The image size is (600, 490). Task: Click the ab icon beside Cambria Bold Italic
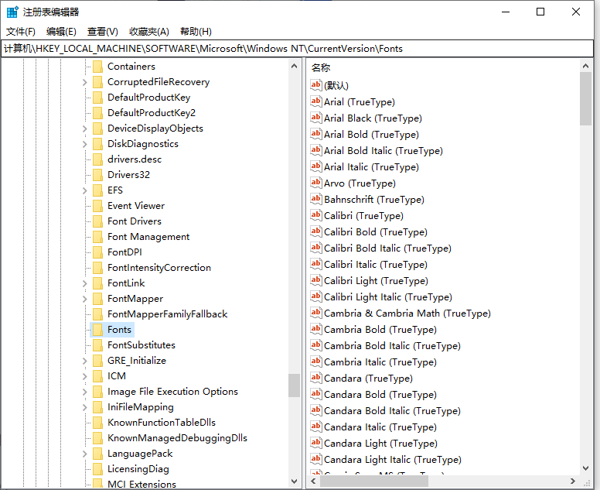[x=315, y=345]
